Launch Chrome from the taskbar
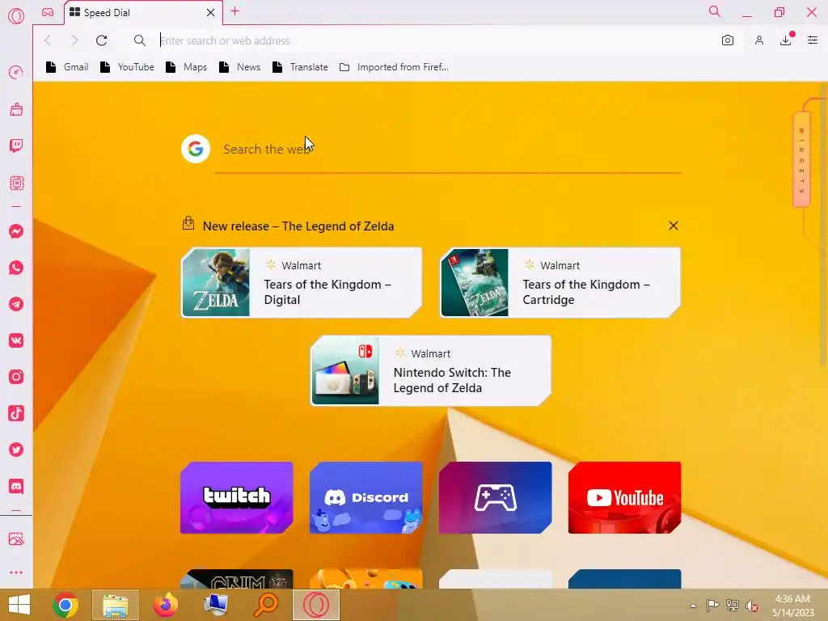The image size is (828, 621). 65,605
